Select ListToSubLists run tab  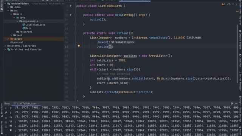[26, 104]
